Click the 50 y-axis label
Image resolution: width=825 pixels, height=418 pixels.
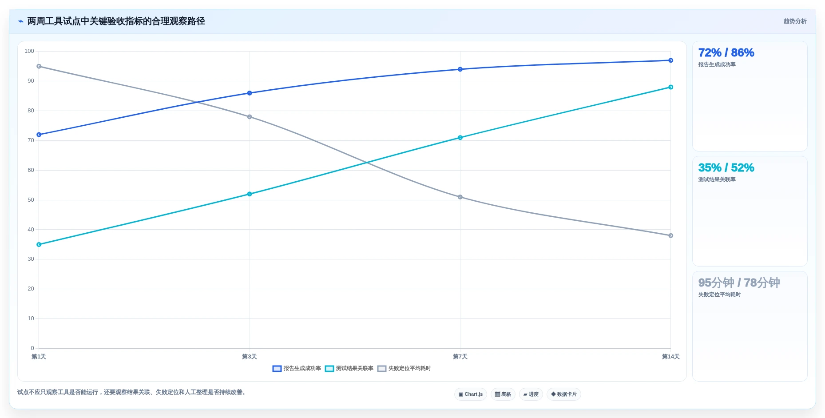click(x=31, y=200)
